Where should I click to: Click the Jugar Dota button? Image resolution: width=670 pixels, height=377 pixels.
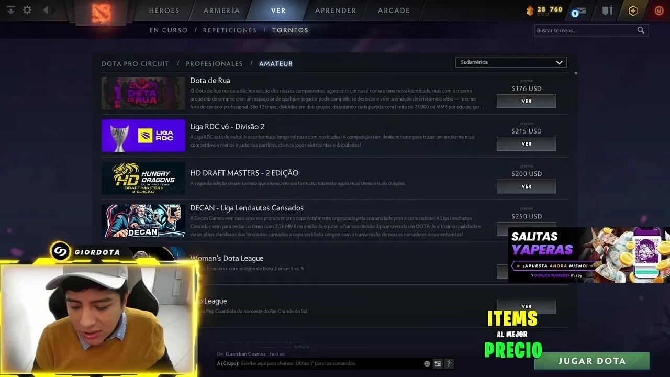pos(592,361)
